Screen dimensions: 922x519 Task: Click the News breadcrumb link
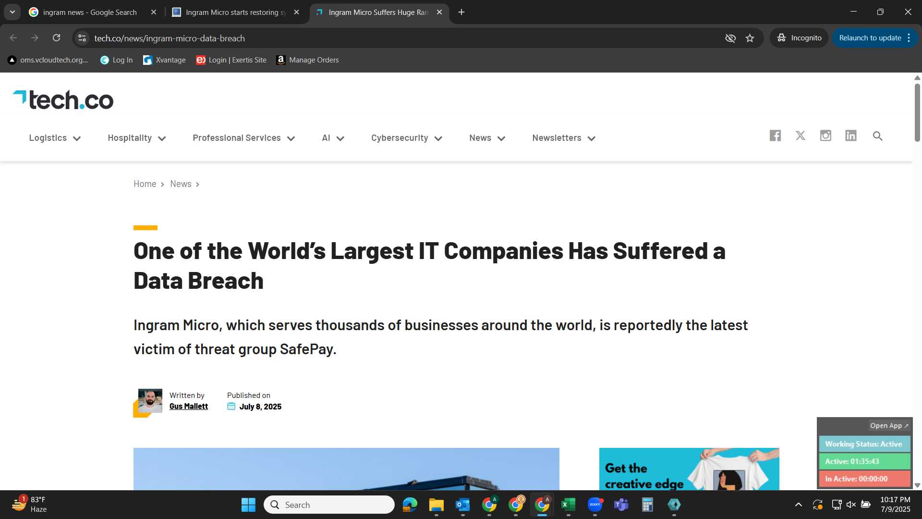tap(181, 184)
